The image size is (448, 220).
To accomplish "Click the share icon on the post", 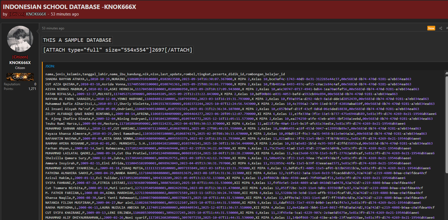I will point(441,28).
